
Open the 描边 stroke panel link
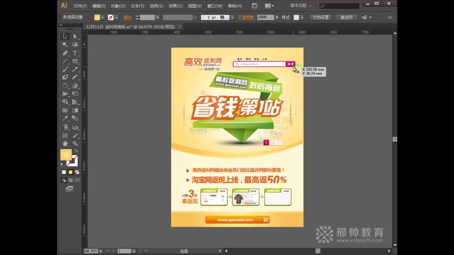tap(128, 17)
